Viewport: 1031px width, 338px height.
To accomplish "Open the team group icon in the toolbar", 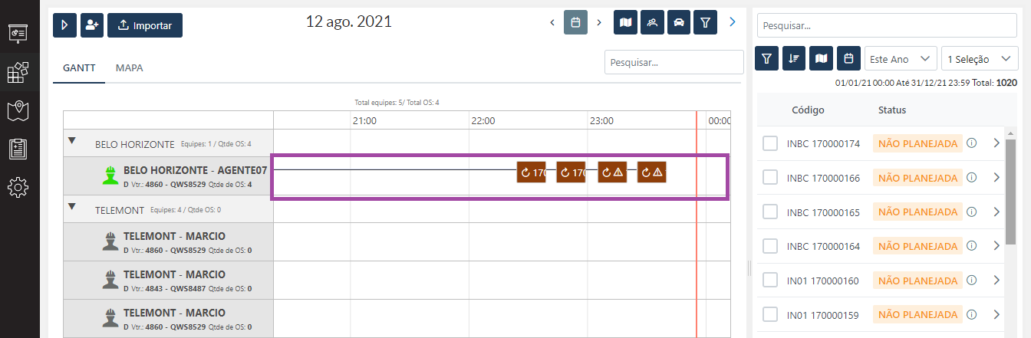I will point(652,22).
